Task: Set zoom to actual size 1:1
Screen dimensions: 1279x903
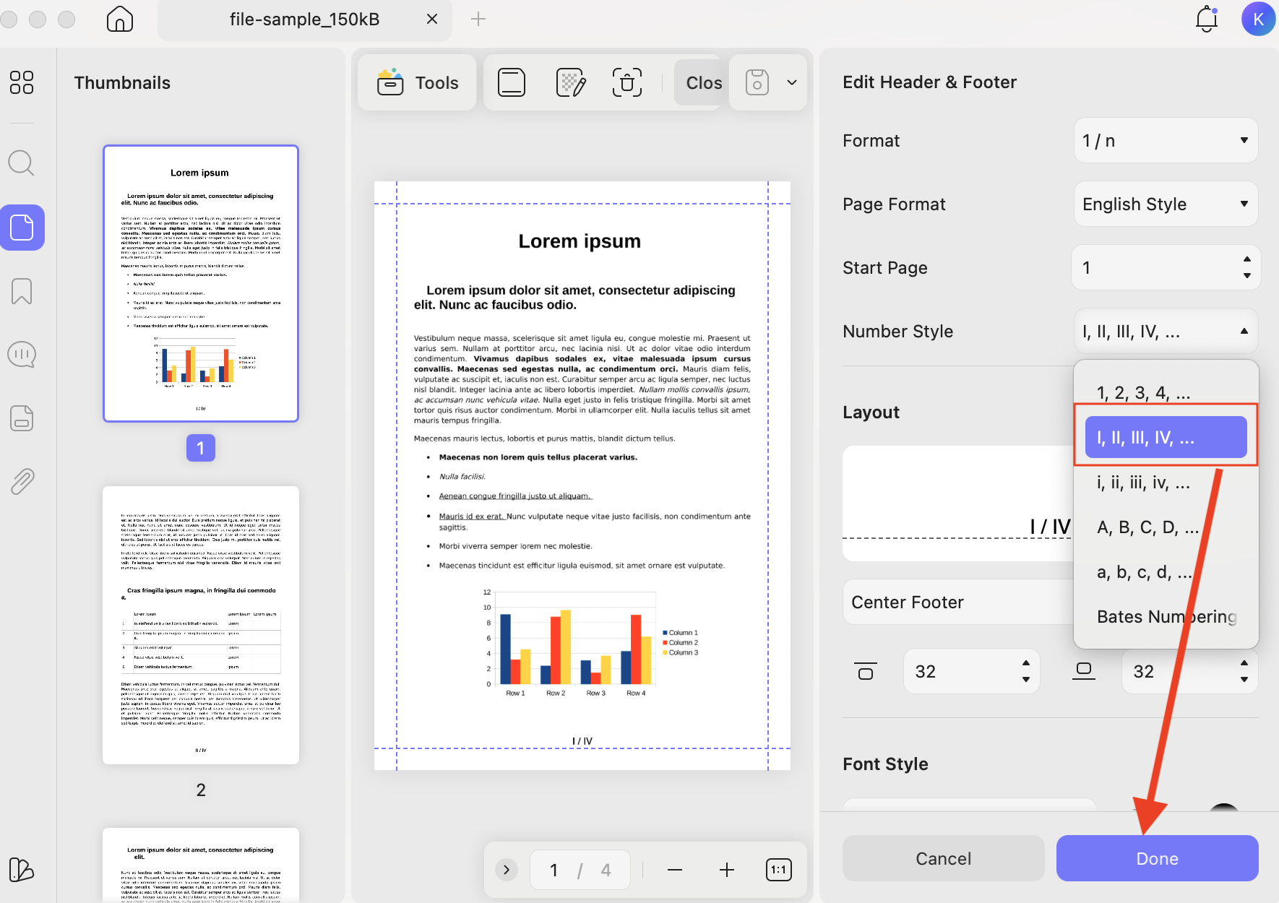Action: pyautogui.click(x=778, y=870)
